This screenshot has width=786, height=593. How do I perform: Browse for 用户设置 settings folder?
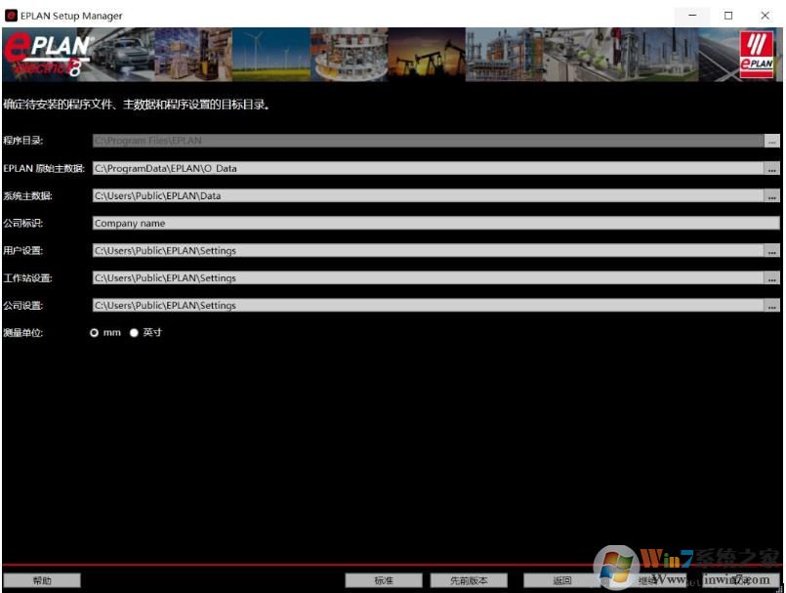(772, 251)
